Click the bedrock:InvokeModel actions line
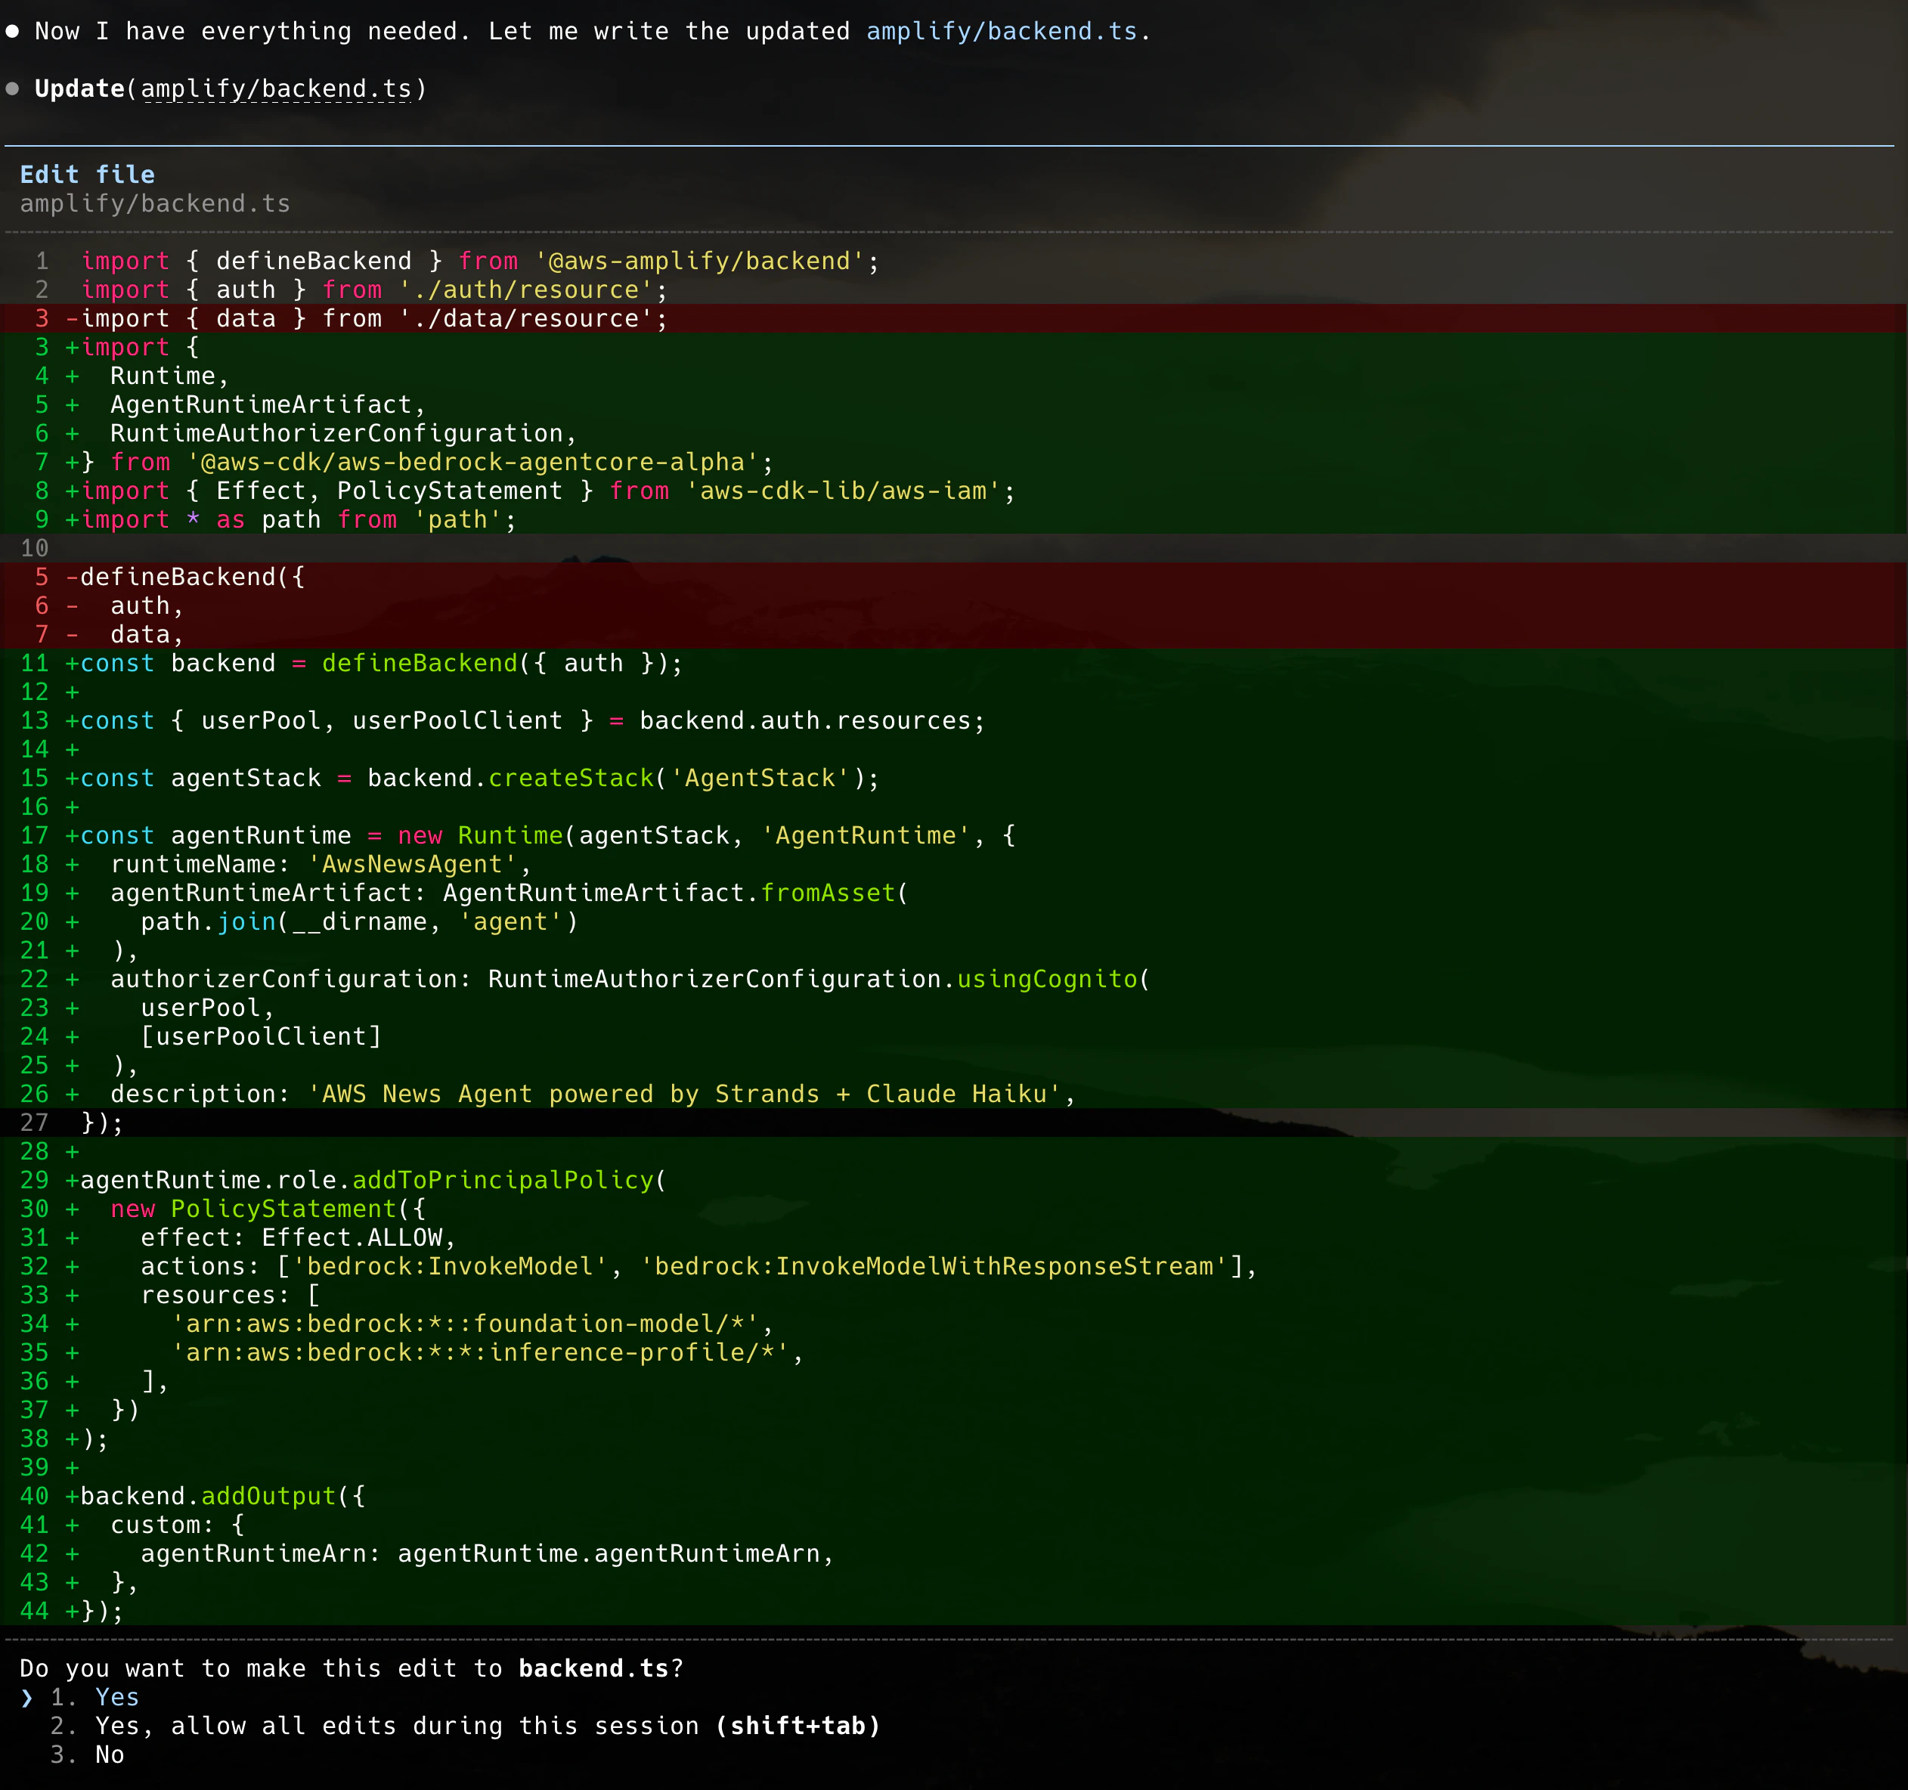 click(954, 1266)
